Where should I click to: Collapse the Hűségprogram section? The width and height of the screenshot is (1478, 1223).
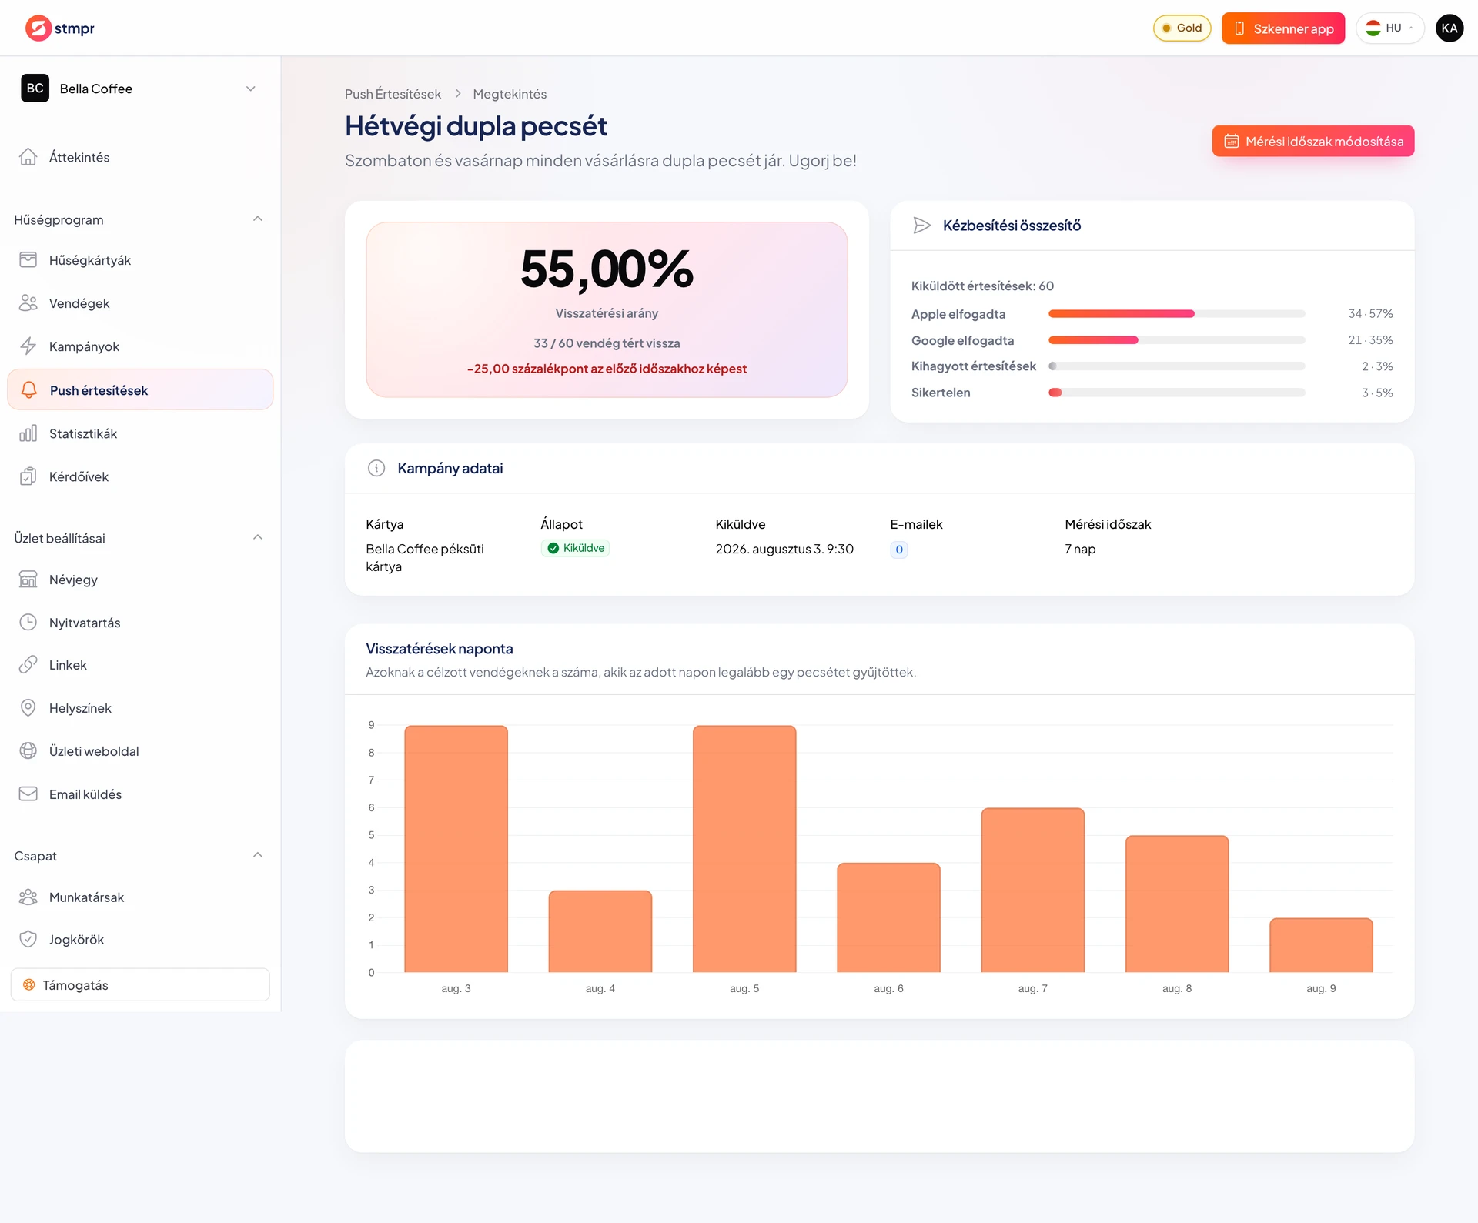pos(258,219)
